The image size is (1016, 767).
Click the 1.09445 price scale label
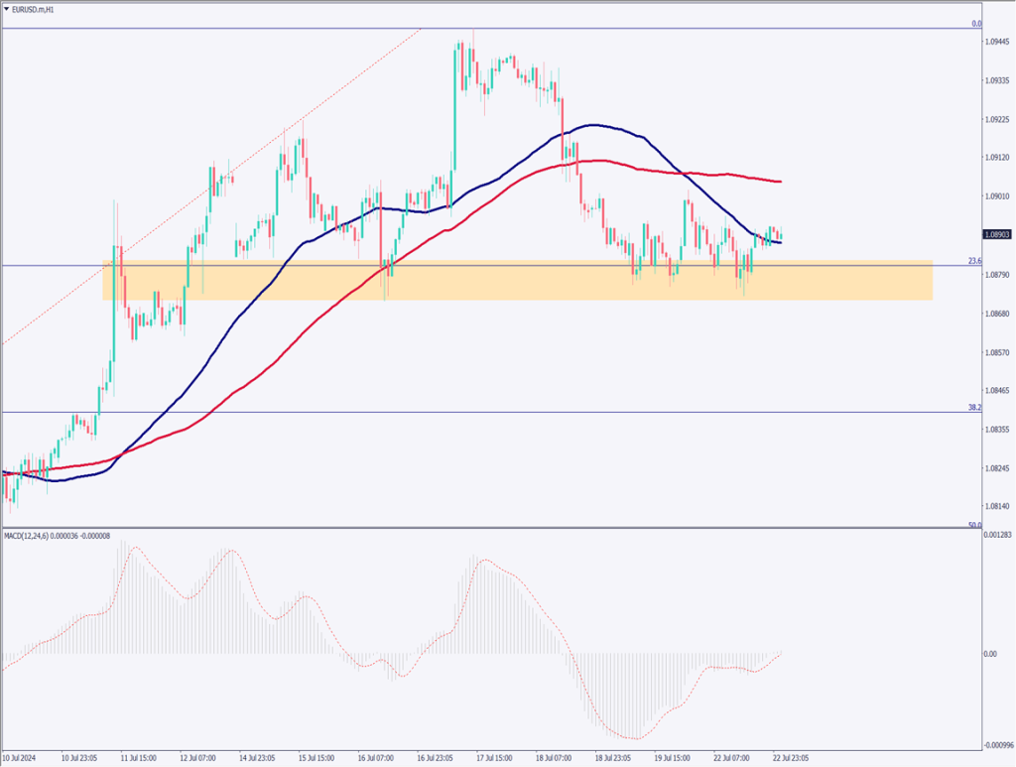coord(998,42)
